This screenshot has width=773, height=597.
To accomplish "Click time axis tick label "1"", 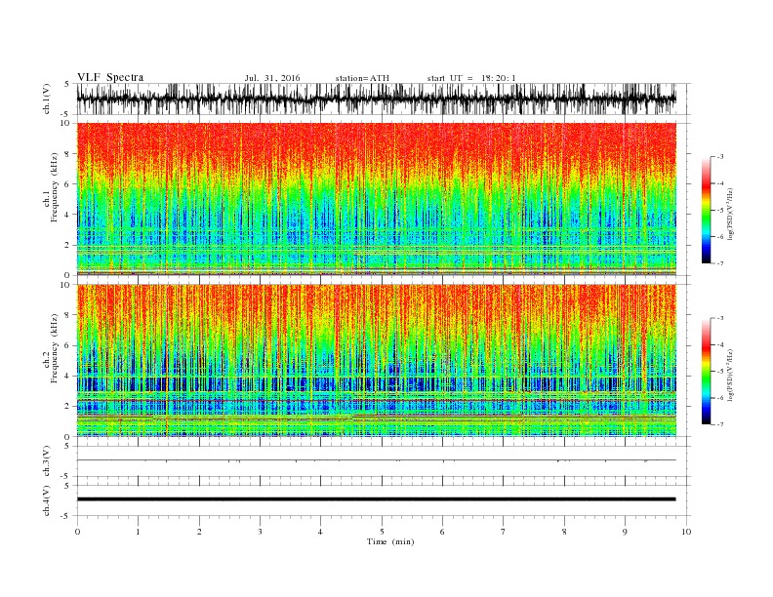I will [138, 532].
